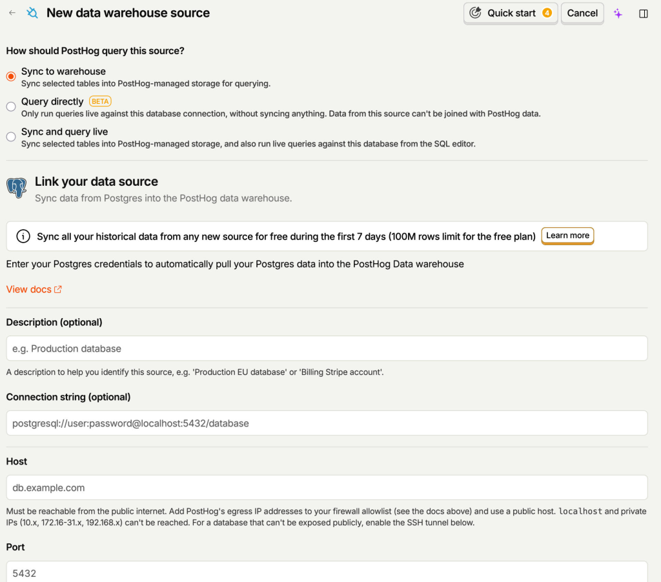This screenshot has width=661, height=582.
Task: Select the Sync to warehouse option
Action: tap(11, 76)
